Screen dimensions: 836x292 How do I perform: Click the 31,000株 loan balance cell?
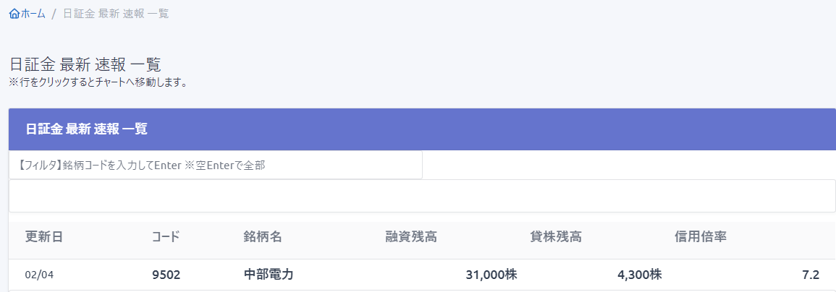point(491,275)
